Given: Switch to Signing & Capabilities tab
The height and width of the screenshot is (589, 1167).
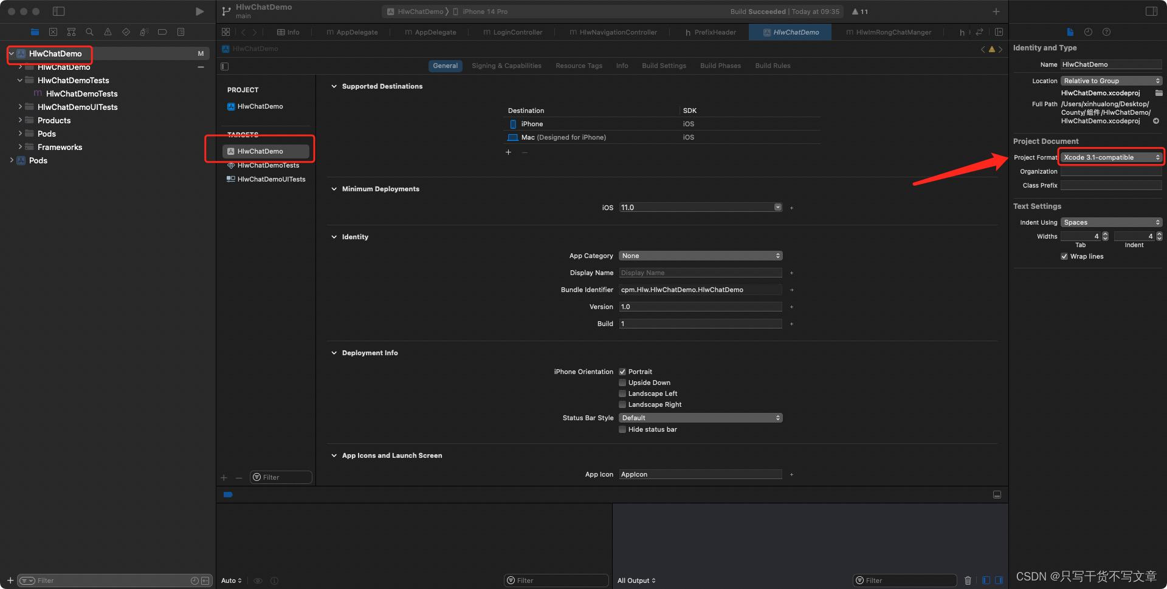Looking at the screenshot, I should 506,66.
